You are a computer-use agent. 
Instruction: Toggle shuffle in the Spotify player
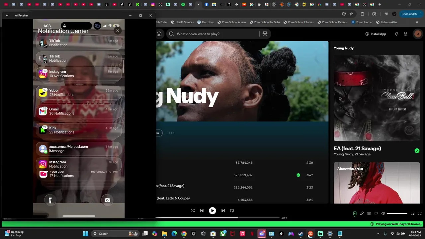click(193, 210)
